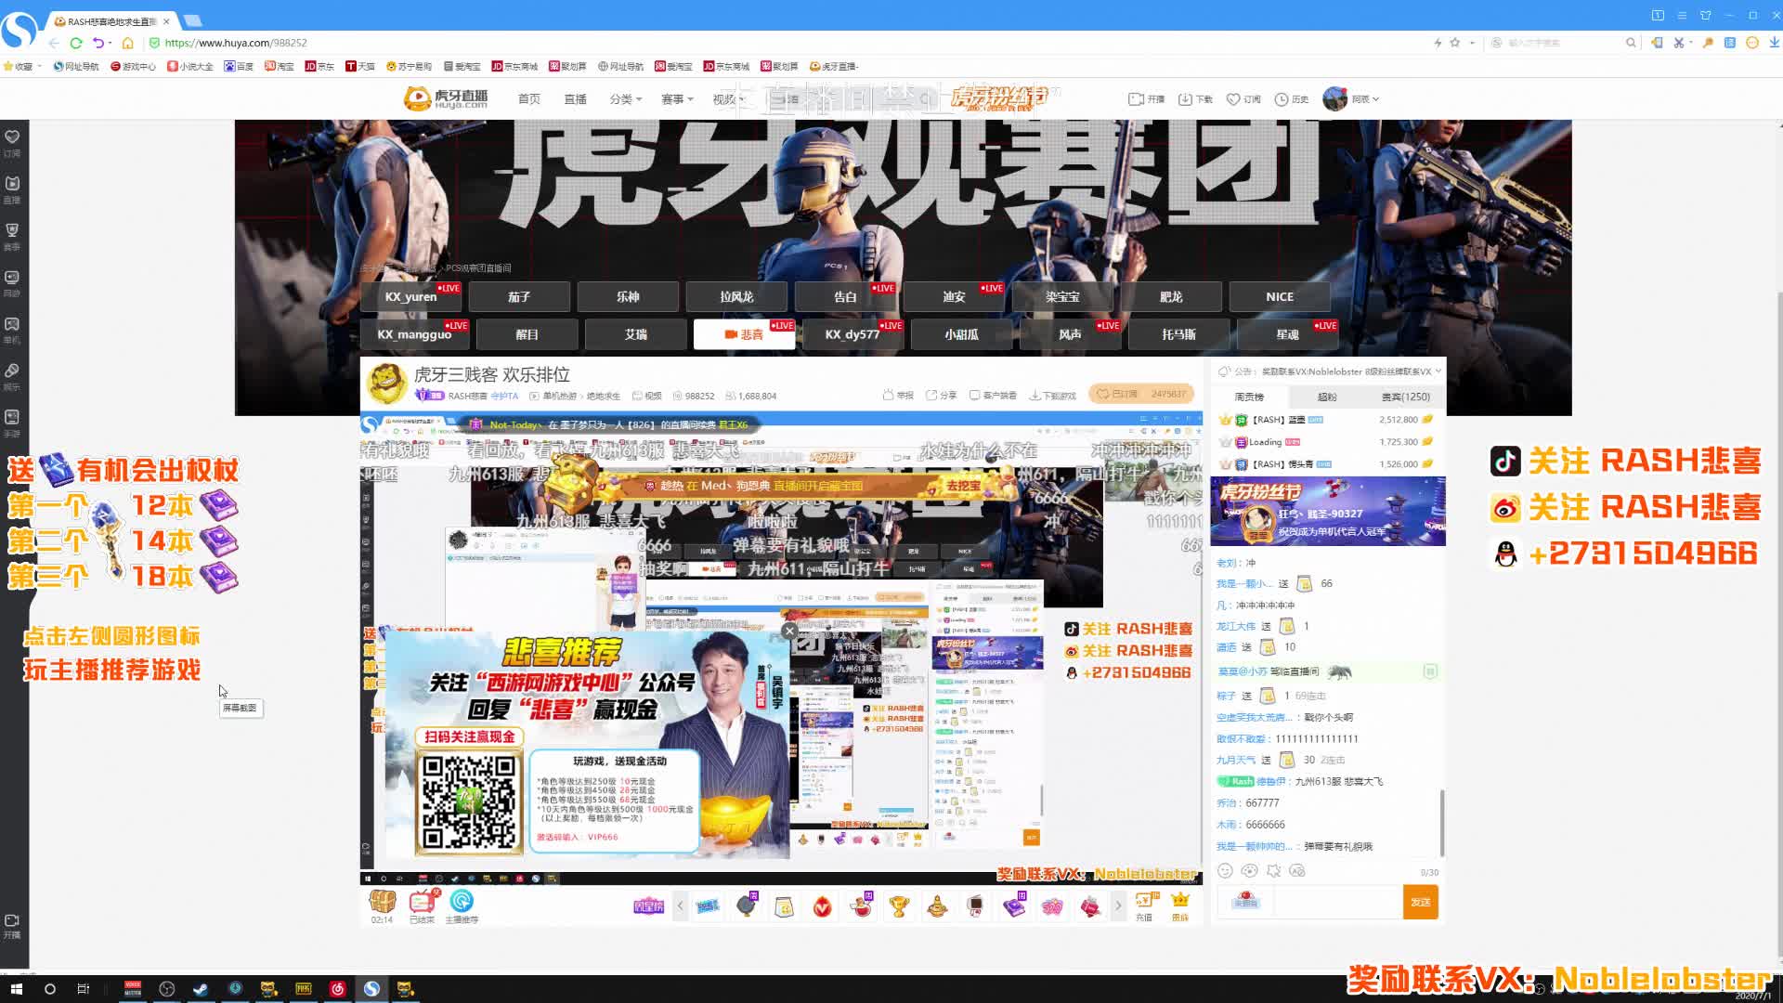The height and width of the screenshot is (1003, 1783).
Task: Click the 举报 report icon
Action: click(x=898, y=396)
